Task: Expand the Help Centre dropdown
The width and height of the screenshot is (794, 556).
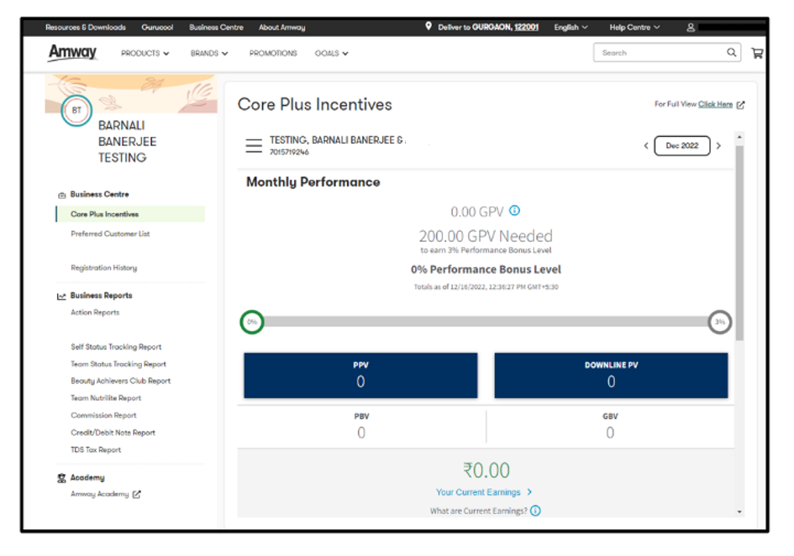Action: (634, 26)
